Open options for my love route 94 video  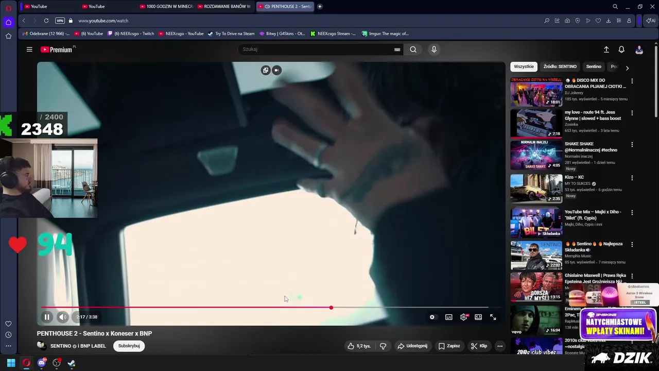pyautogui.click(x=632, y=113)
